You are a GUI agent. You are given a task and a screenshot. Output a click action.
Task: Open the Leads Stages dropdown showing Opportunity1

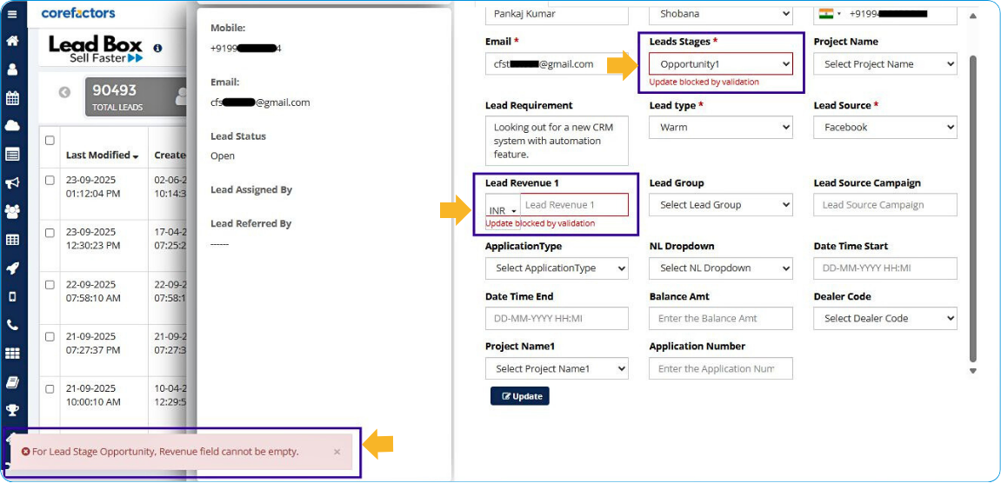tap(721, 63)
